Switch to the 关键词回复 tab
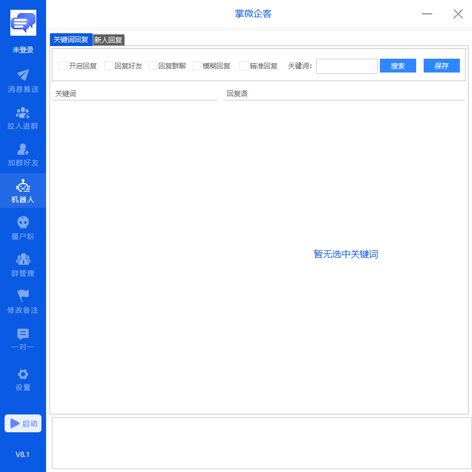The height and width of the screenshot is (472, 472). pos(71,40)
